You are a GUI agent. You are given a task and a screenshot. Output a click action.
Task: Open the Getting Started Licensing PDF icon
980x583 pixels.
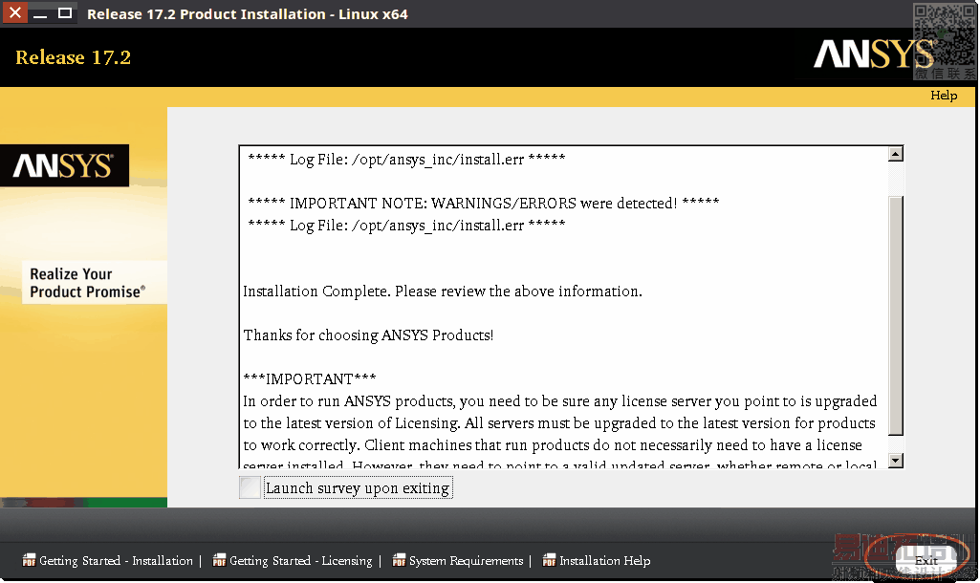pyautogui.click(x=219, y=560)
